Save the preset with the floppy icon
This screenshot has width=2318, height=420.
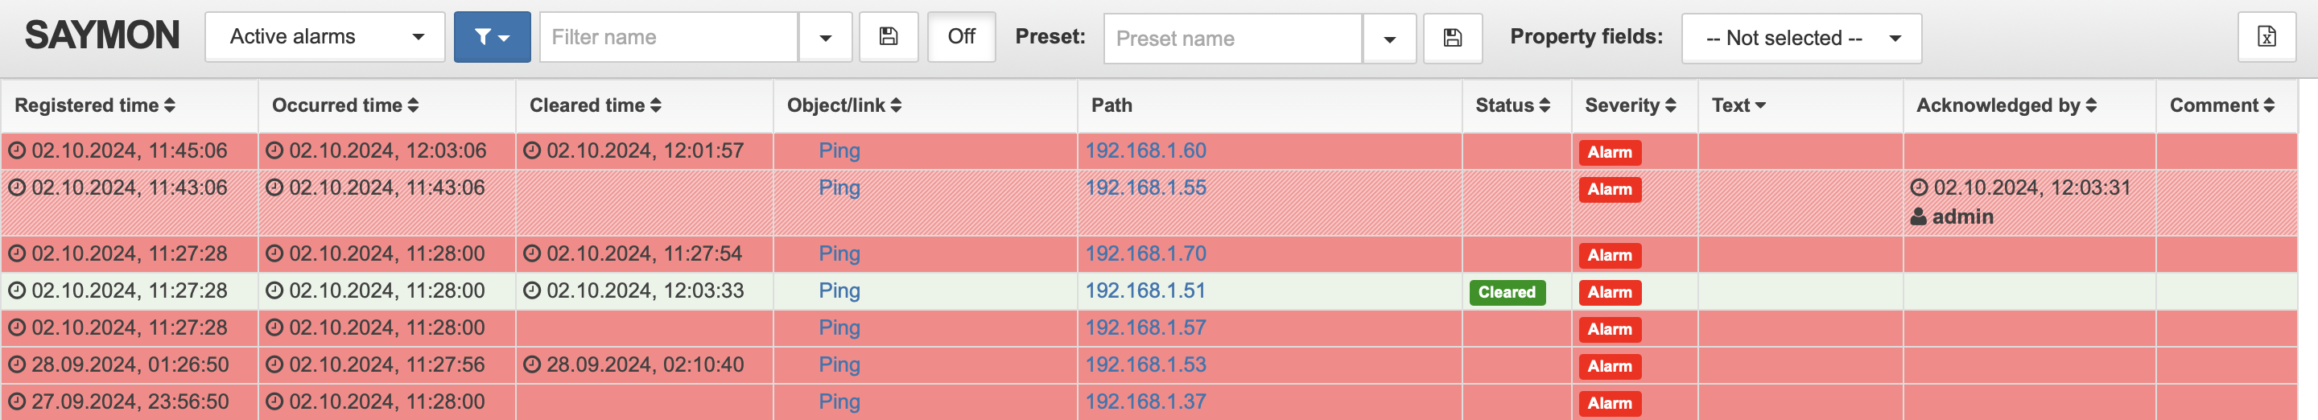pos(1451,38)
